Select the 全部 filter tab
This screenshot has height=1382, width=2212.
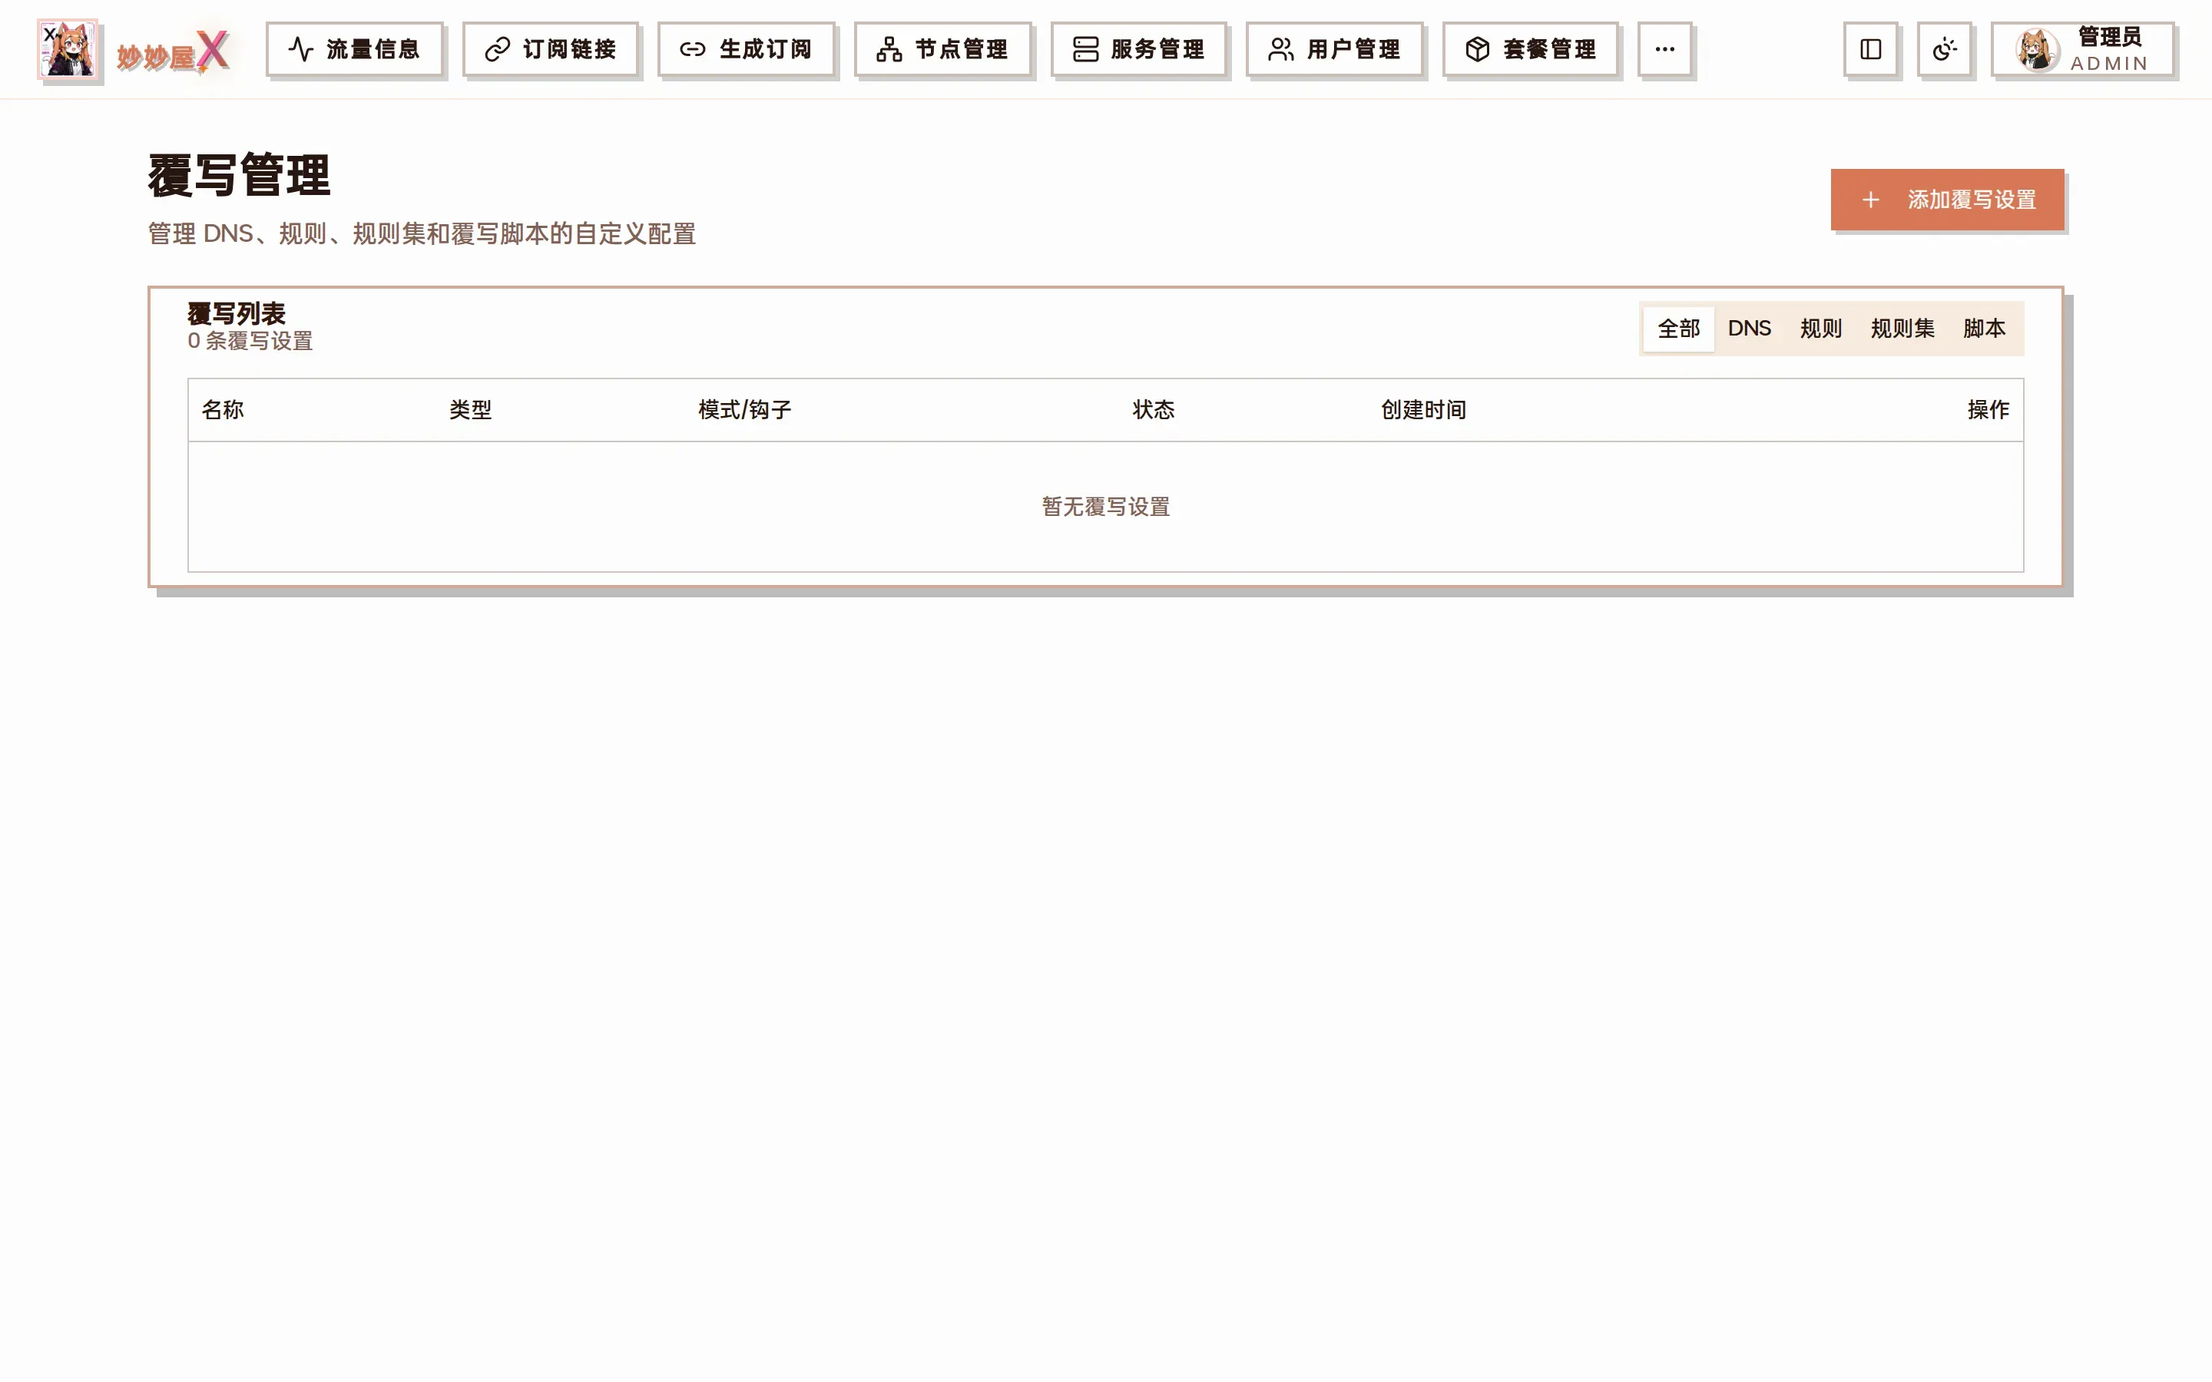tap(1678, 329)
